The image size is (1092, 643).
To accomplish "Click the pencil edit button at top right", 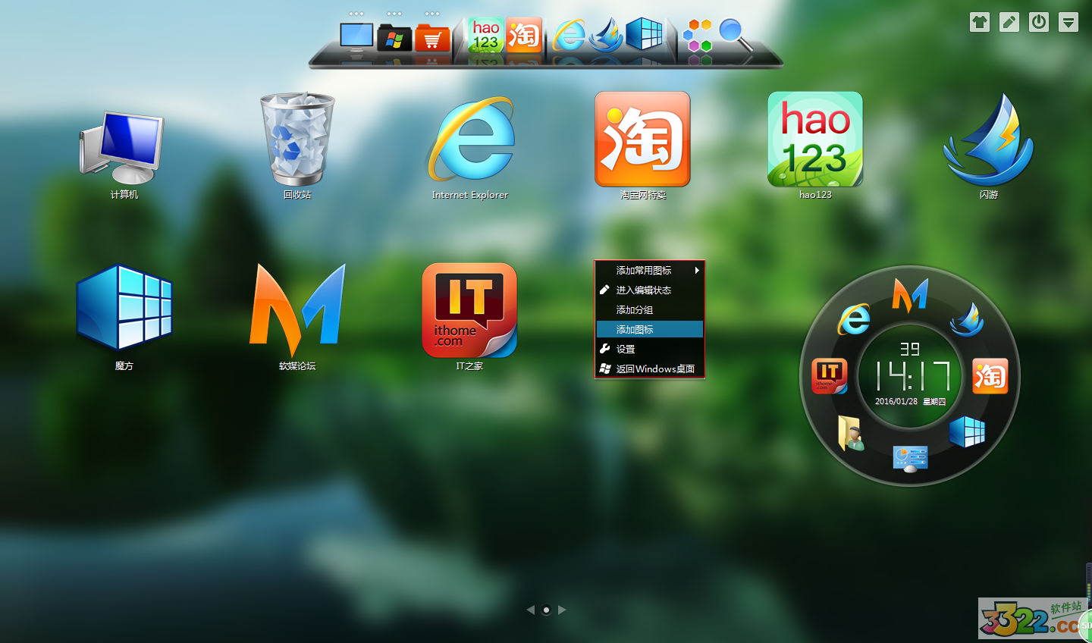I will pyautogui.click(x=1009, y=22).
